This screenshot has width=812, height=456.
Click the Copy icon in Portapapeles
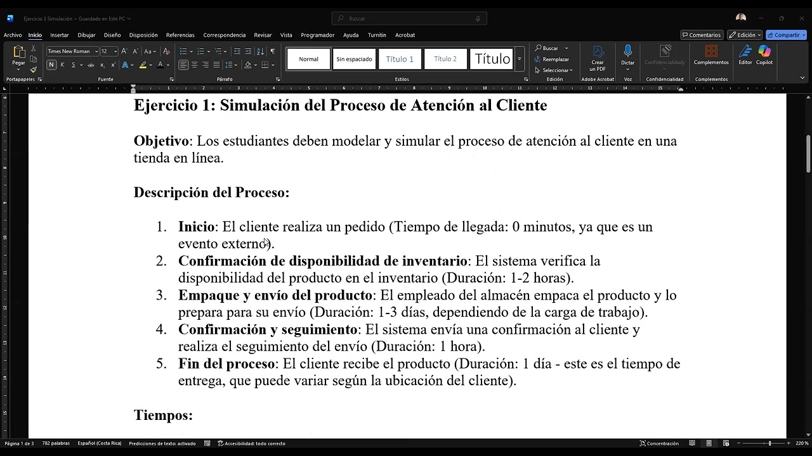click(x=34, y=59)
